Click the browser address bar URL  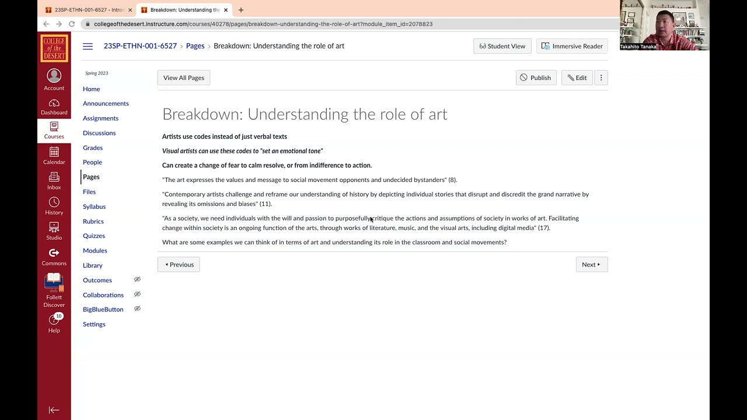(263, 24)
